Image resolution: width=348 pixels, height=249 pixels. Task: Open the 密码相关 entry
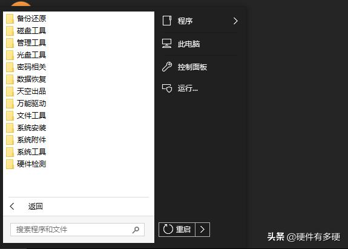[x=31, y=67]
